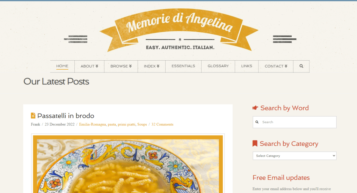Go to the Home menu item
This screenshot has width=357, height=193.
click(x=62, y=66)
